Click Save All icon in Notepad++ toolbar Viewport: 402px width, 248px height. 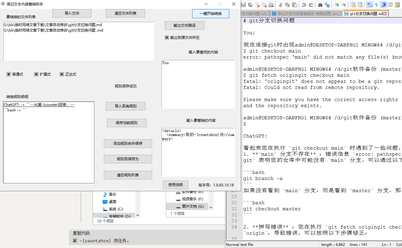tap(250, 5)
